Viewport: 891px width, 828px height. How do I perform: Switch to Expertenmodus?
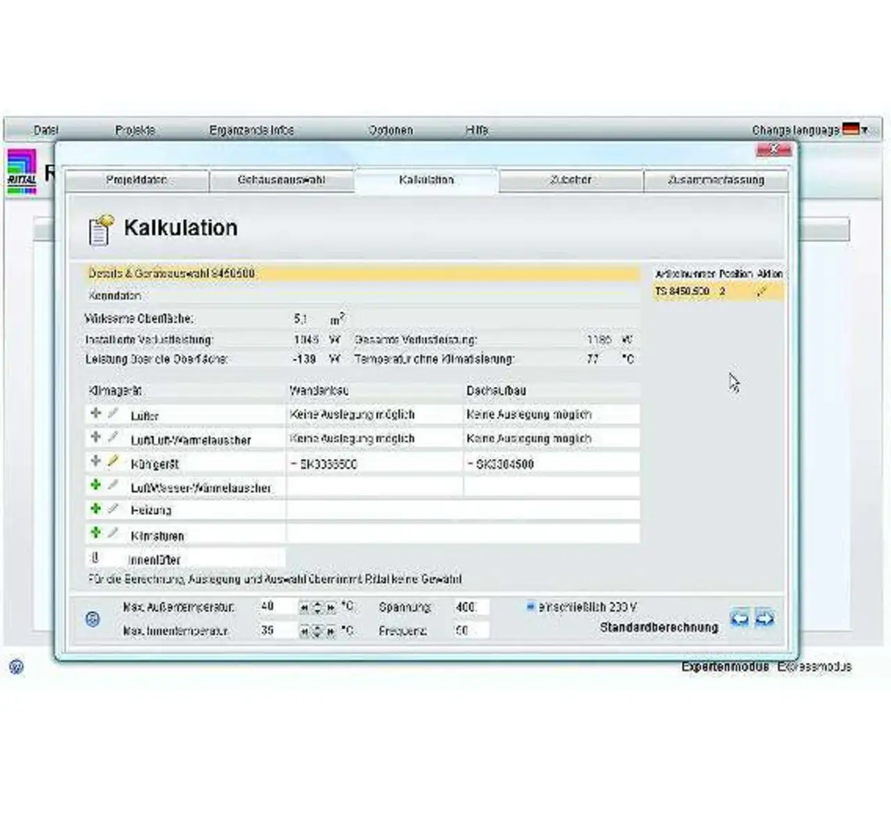(x=725, y=667)
